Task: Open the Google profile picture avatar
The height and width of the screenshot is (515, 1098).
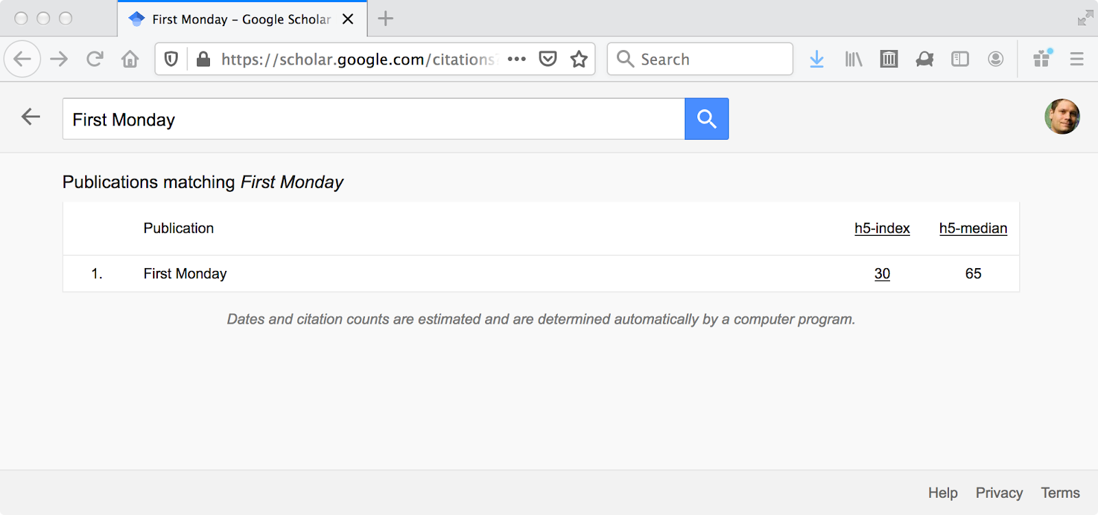Action: click(x=1062, y=117)
